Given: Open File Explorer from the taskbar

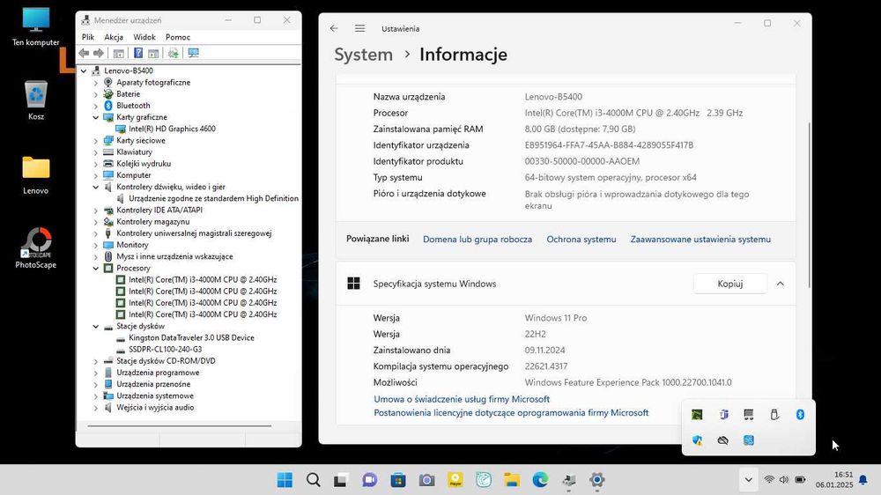Looking at the screenshot, I should (x=512, y=480).
